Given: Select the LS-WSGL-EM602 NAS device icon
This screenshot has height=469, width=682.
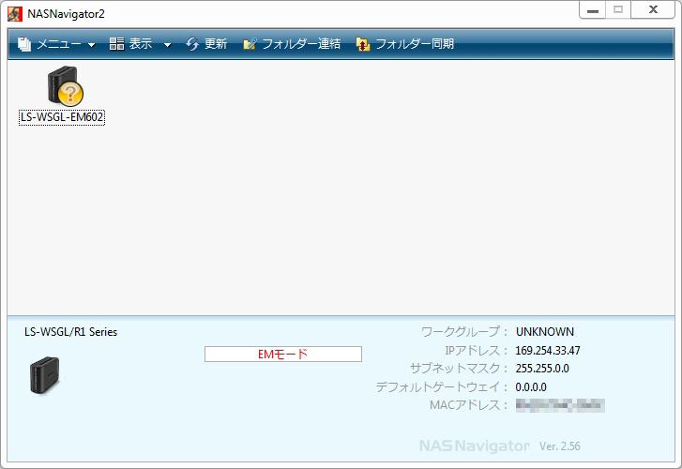Looking at the screenshot, I should 66,85.
